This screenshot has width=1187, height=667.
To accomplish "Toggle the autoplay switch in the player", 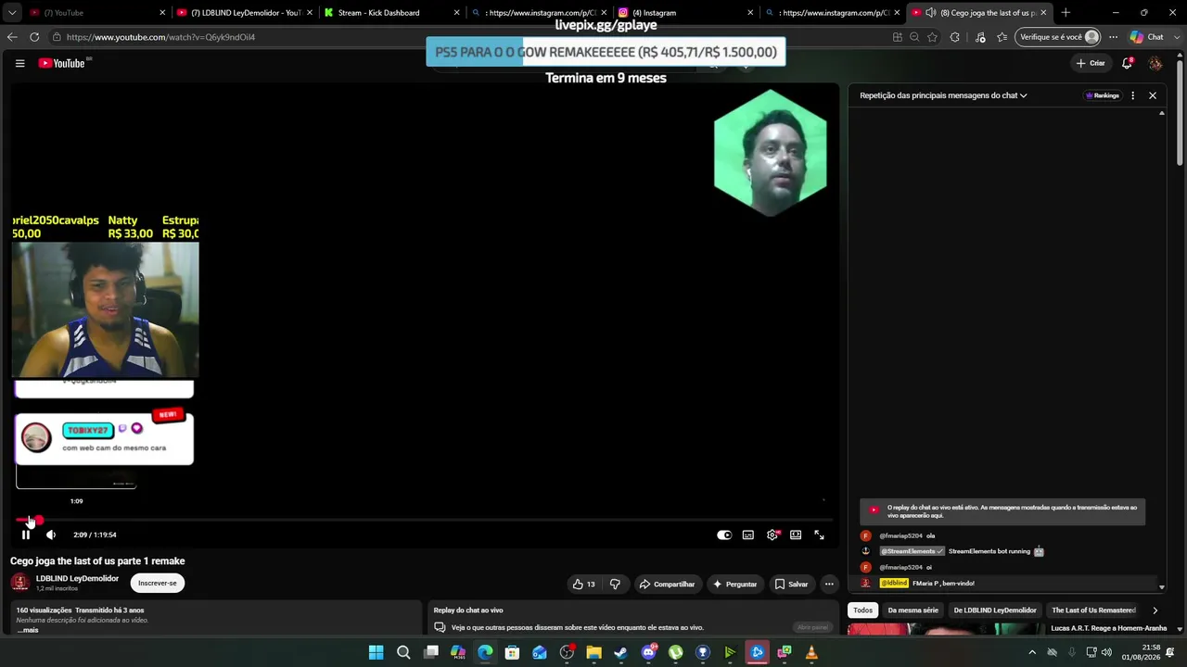I will (724, 535).
